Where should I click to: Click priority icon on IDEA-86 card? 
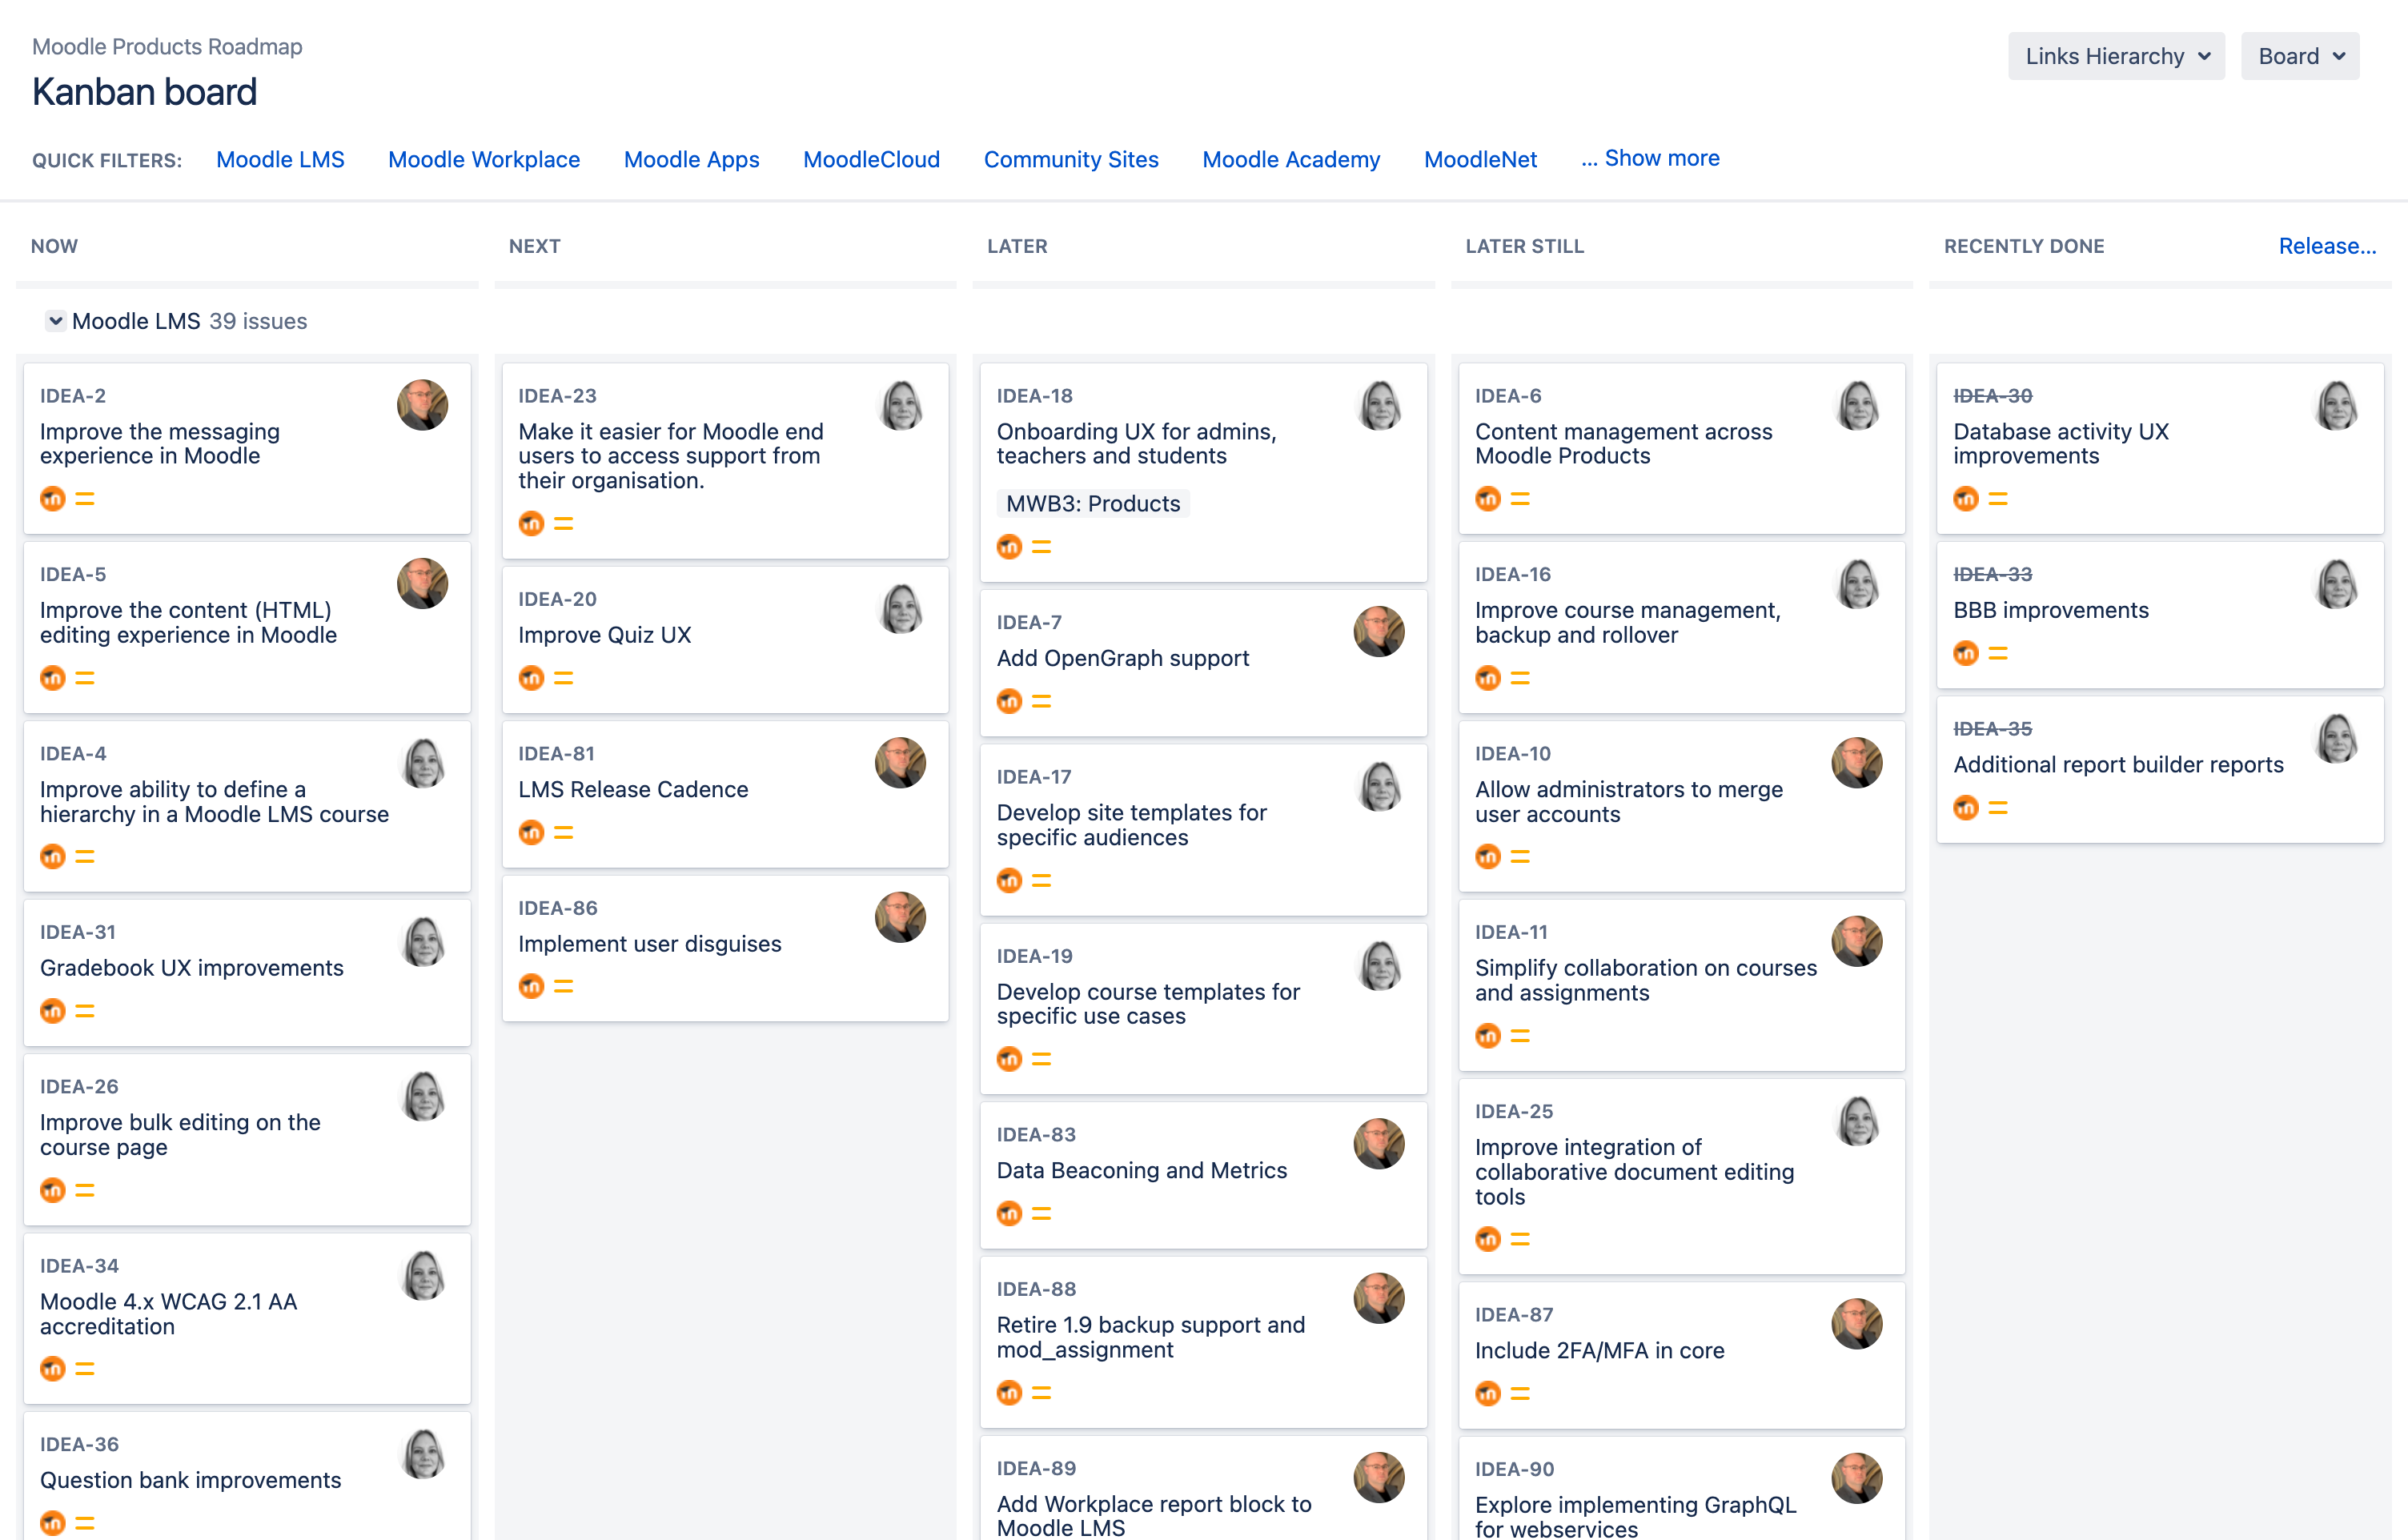564,987
